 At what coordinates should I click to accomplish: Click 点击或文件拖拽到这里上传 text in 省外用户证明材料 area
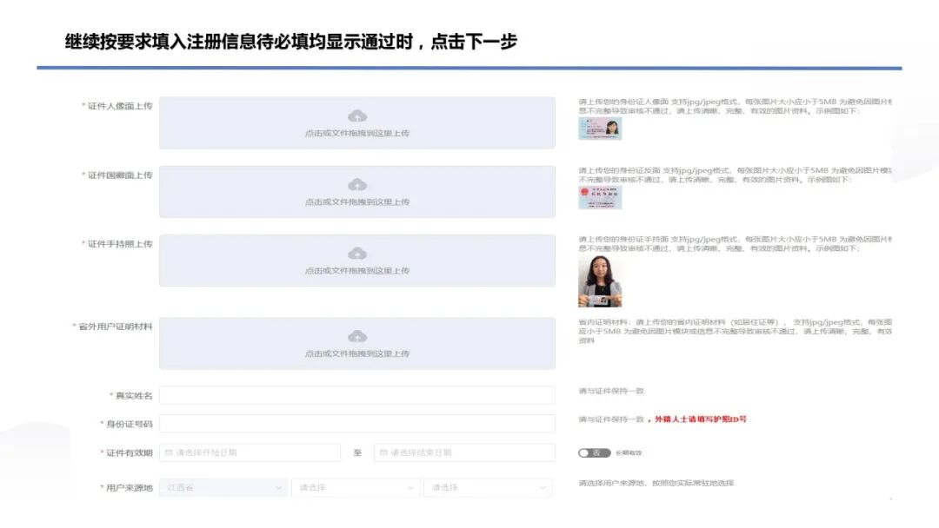tap(357, 354)
